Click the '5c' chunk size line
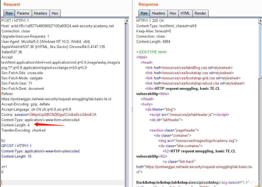The width and height of the screenshot is (262, 187). pos(3,141)
